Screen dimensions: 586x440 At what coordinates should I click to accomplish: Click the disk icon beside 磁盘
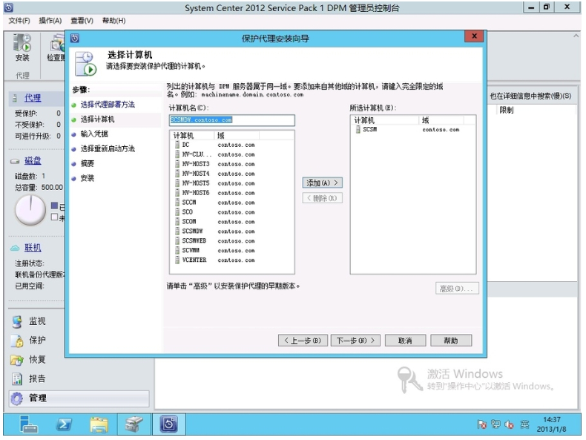(x=15, y=161)
